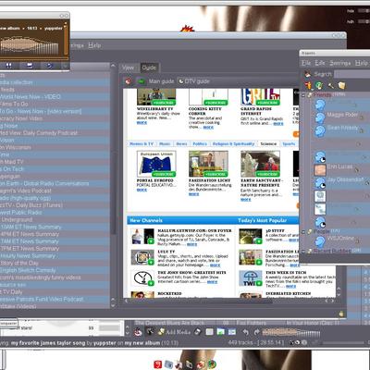The width and height of the screenshot is (370, 370).
Task: Collapse the Friends group in contact list
Action: pos(303,95)
